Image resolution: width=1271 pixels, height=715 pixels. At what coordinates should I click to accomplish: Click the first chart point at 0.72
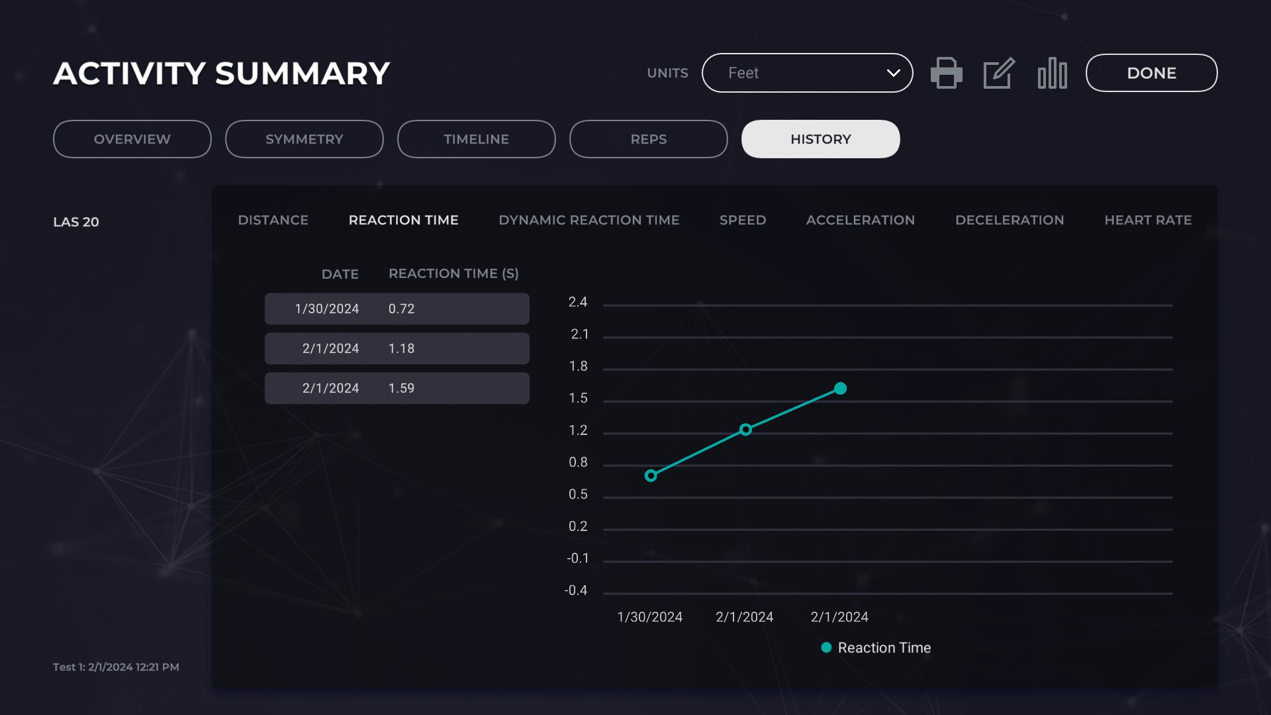pos(651,475)
